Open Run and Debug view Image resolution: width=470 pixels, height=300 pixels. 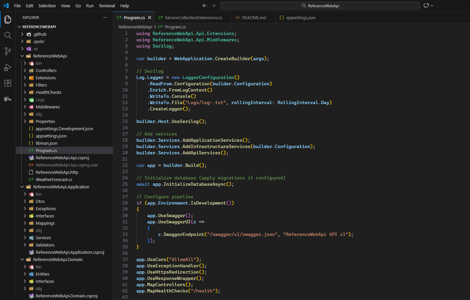coord(8,67)
